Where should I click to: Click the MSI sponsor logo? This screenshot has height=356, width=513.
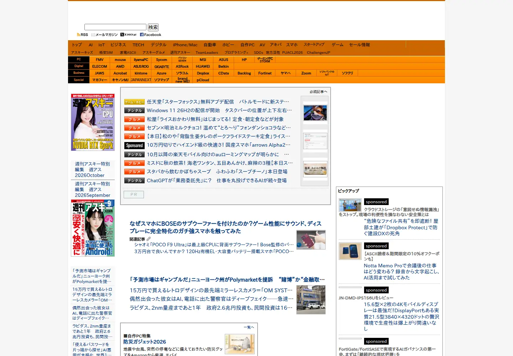203,60
